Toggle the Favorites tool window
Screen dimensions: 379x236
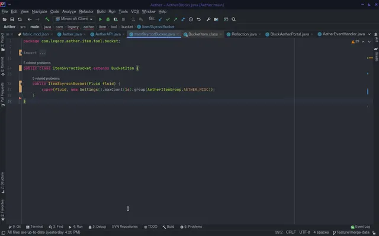(2, 210)
